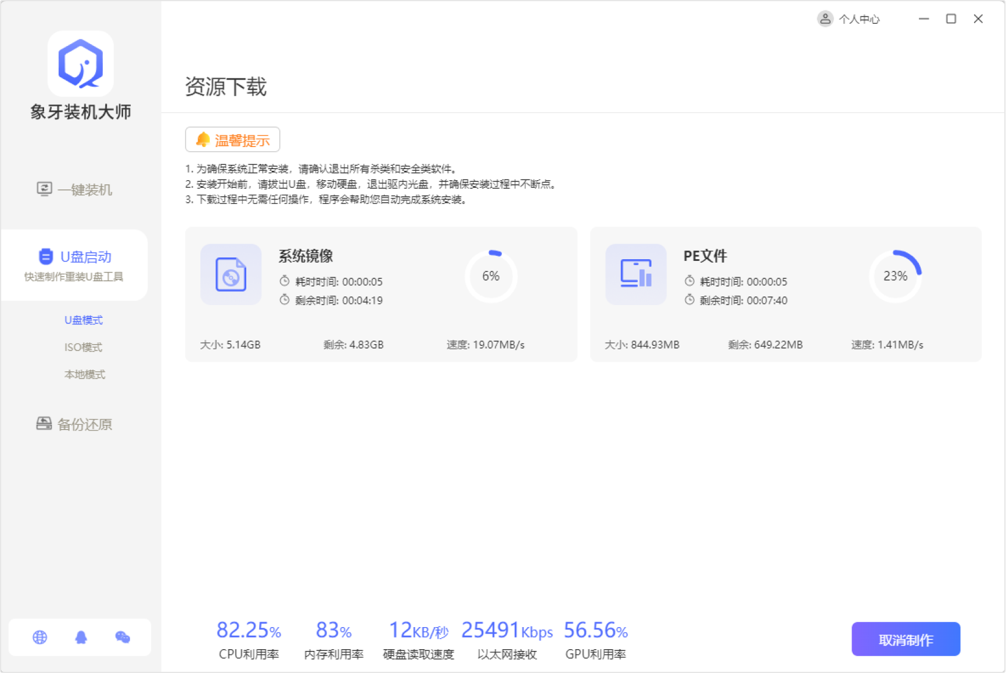Image resolution: width=1006 pixels, height=673 pixels.
Task: Open the 备份还原 sidebar section
Action: tap(74, 424)
